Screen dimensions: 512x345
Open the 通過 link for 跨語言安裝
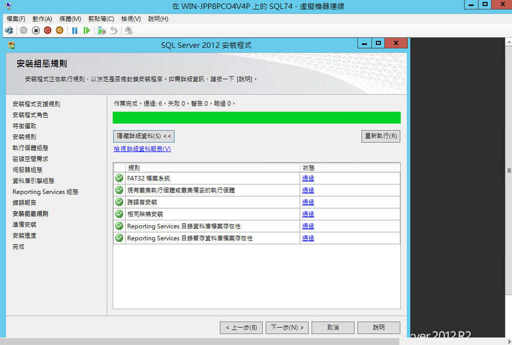tap(308, 202)
